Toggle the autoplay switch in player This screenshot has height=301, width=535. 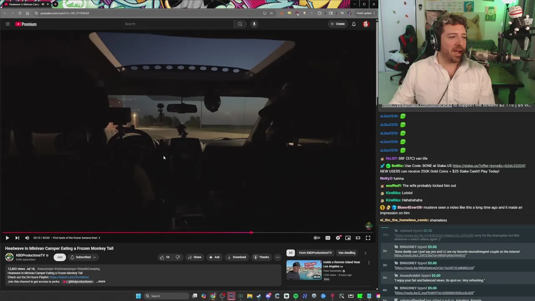coord(317,238)
